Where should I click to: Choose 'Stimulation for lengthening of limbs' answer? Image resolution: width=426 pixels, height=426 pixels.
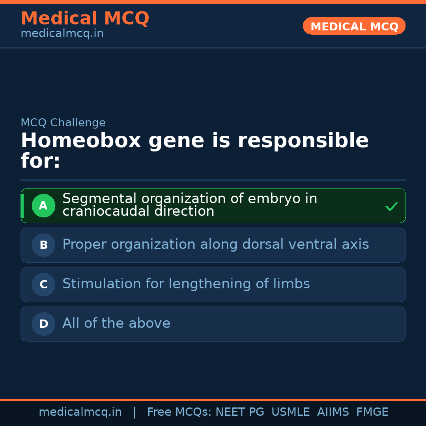click(186, 284)
